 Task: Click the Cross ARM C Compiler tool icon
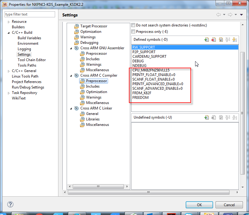click(76, 75)
